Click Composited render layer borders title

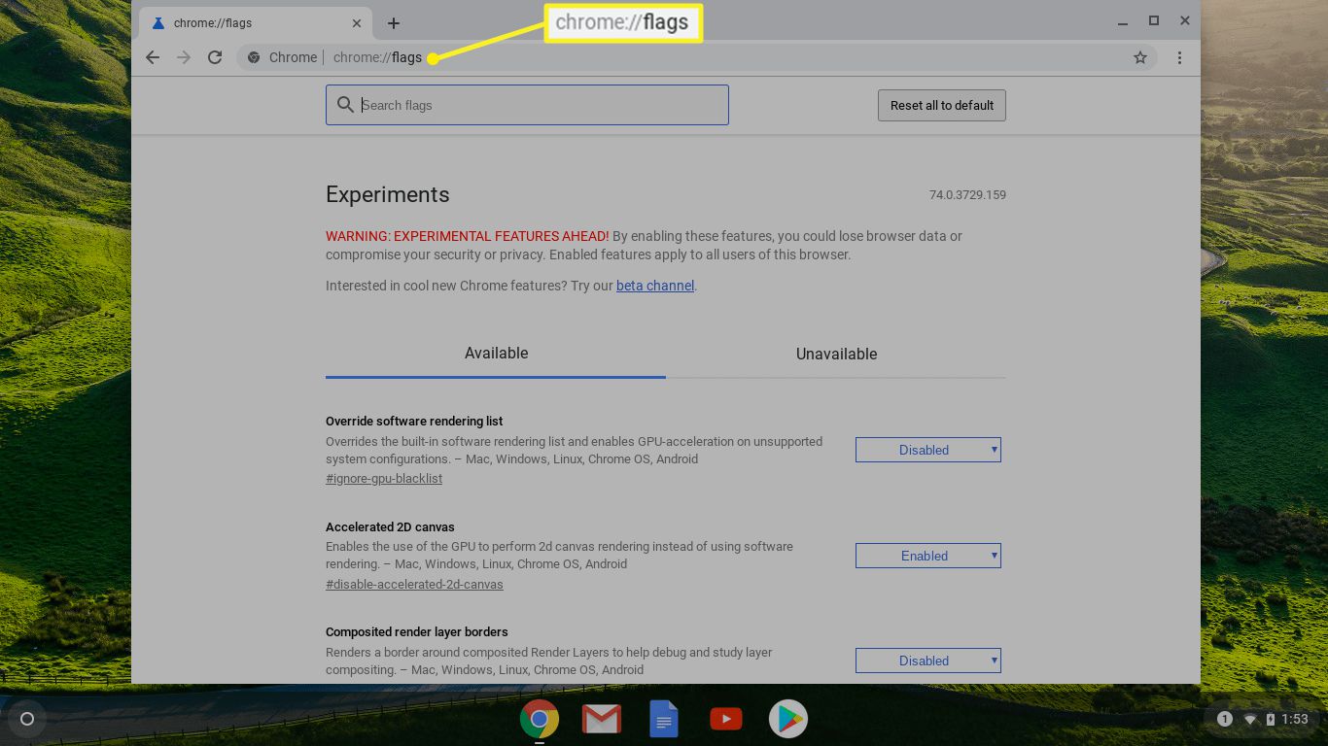click(x=417, y=632)
